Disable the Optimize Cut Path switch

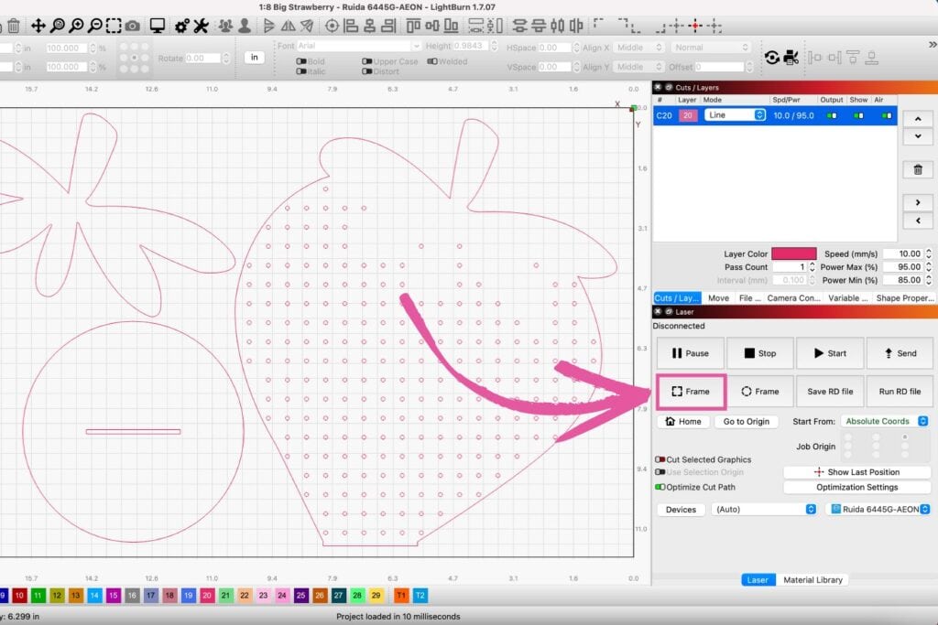click(660, 487)
